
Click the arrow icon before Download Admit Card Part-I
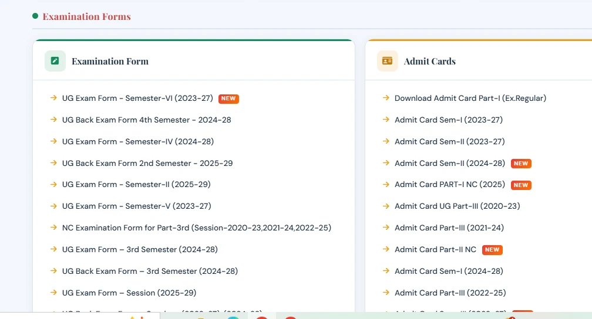[x=386, y=98]
